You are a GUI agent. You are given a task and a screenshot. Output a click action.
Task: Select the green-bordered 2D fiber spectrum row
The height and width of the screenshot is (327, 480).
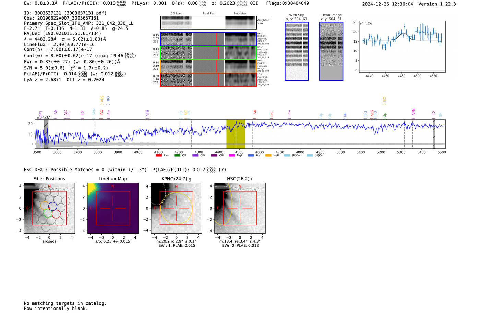208,53
